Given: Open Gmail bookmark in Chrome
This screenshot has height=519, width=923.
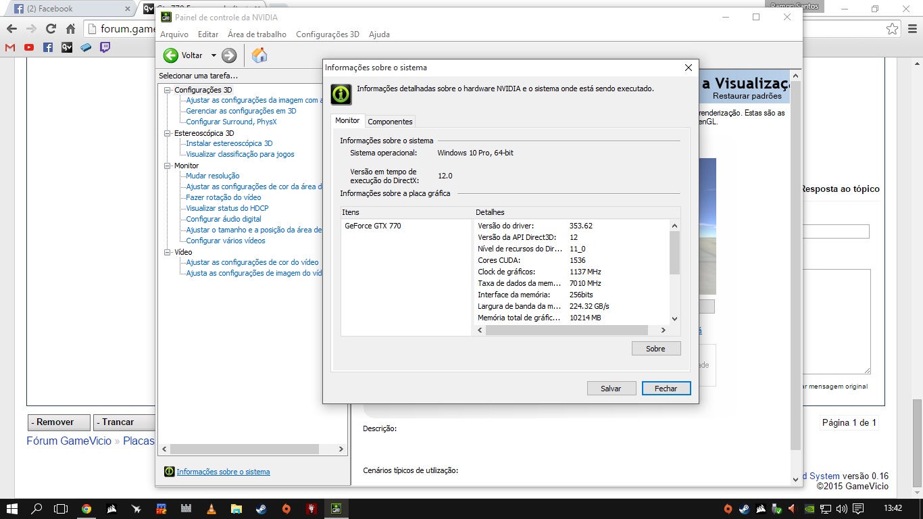Looking at the screenshot, I should click(10, 47).
